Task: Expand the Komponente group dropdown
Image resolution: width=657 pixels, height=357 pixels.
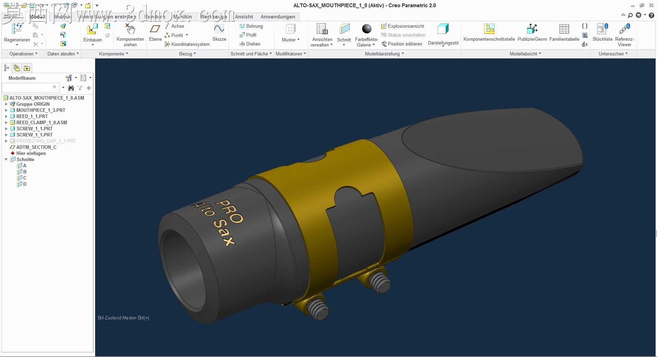Action: 113,54
